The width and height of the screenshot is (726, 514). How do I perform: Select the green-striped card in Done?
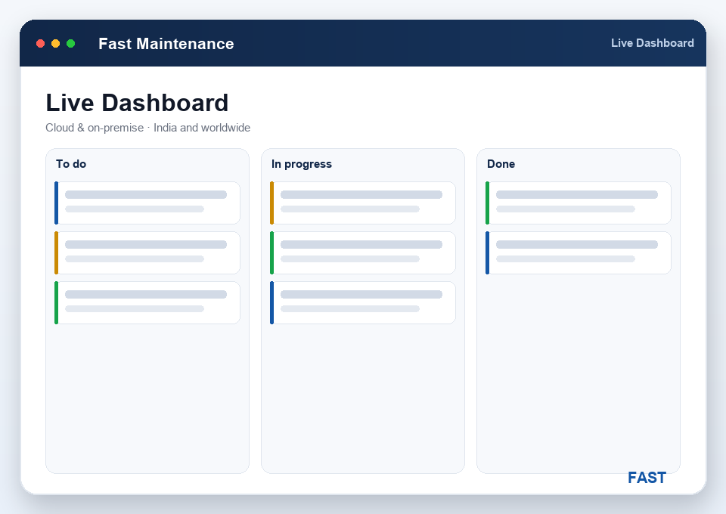click(x=579, y=203)
